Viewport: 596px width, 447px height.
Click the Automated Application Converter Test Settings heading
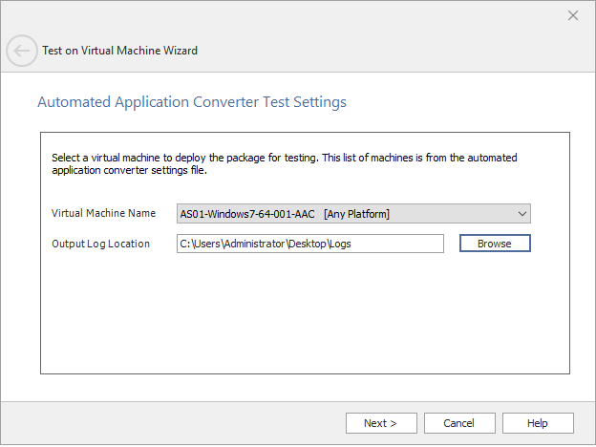[x=191, y=101]
